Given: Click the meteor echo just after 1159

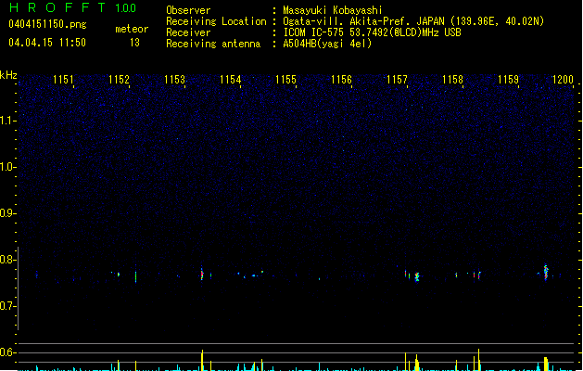Looking at the screenshot, I should 546,273.
